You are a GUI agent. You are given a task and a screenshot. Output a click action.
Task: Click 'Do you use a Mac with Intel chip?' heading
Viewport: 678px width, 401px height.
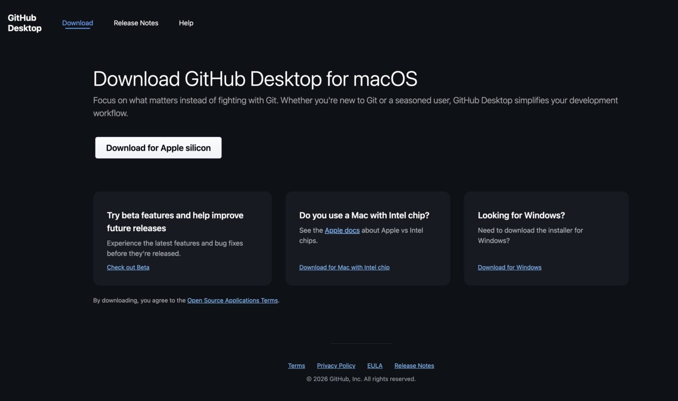click(365, 215)
